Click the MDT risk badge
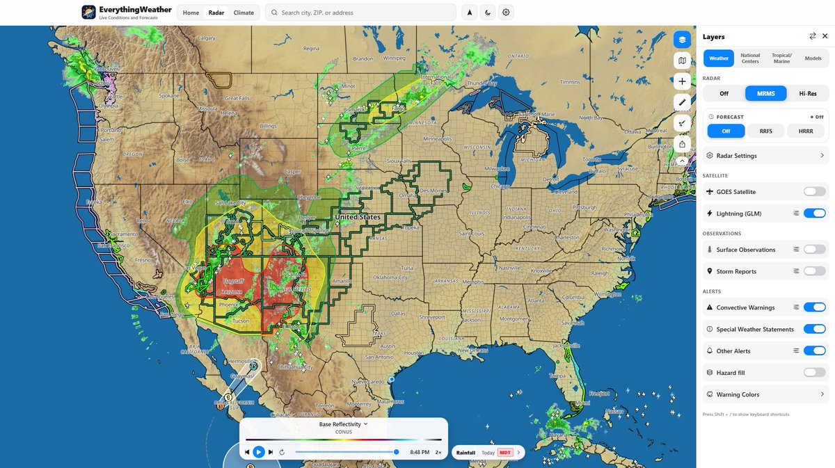Viewport: 835px width, 468px height. [x=505, y=453]
